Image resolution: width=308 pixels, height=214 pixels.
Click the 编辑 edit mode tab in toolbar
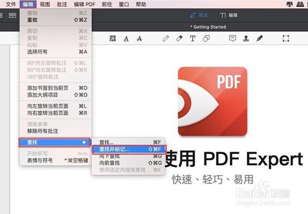(229, 15)
